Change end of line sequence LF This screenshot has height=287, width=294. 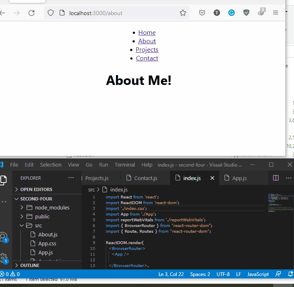(x=238, y=274)
